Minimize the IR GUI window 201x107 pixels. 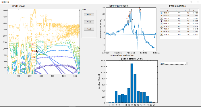pyautogui.click(x=184, y=2)
